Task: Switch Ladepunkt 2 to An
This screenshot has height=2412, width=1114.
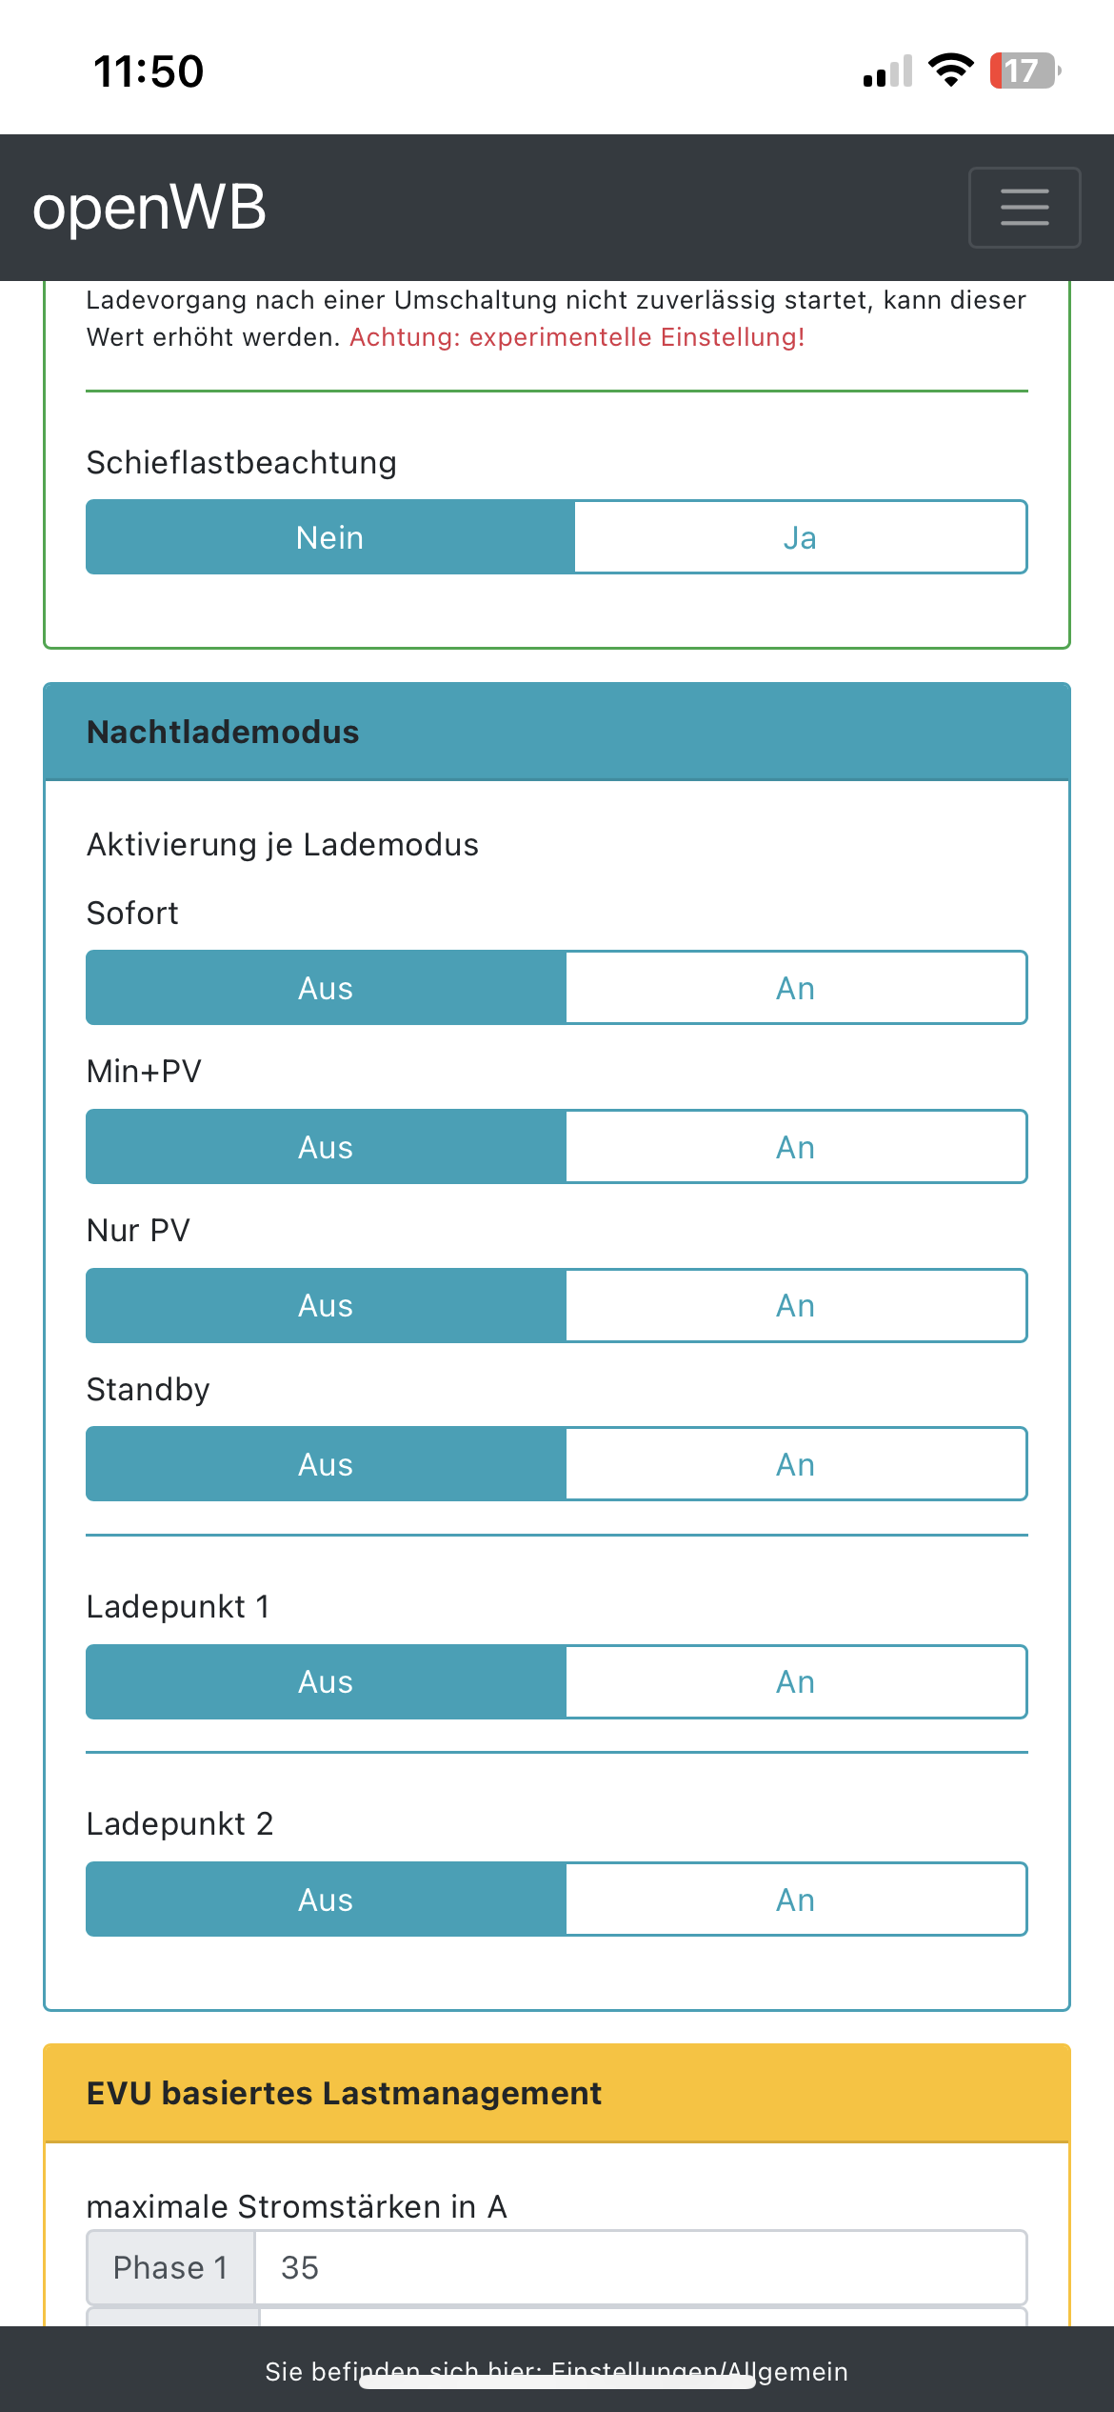Action: [796, 1899]
